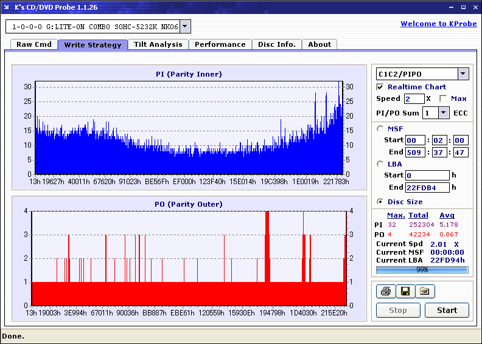Open the Disc Info. tab
The width and height of the screenshot is (482, 344).
tap(276, 44)
